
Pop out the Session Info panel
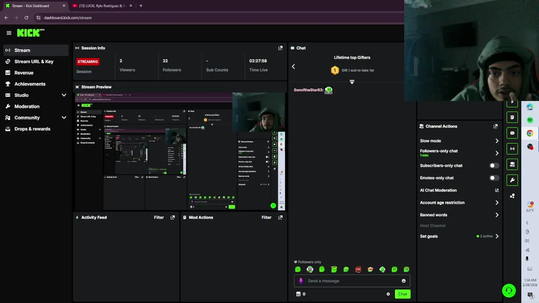pos(280,48)
